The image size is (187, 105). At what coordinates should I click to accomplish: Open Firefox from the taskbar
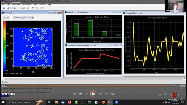(70, 102)
